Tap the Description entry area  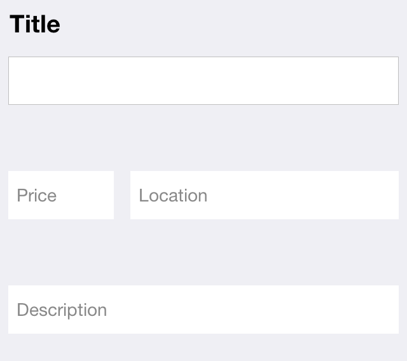point(203,310)
